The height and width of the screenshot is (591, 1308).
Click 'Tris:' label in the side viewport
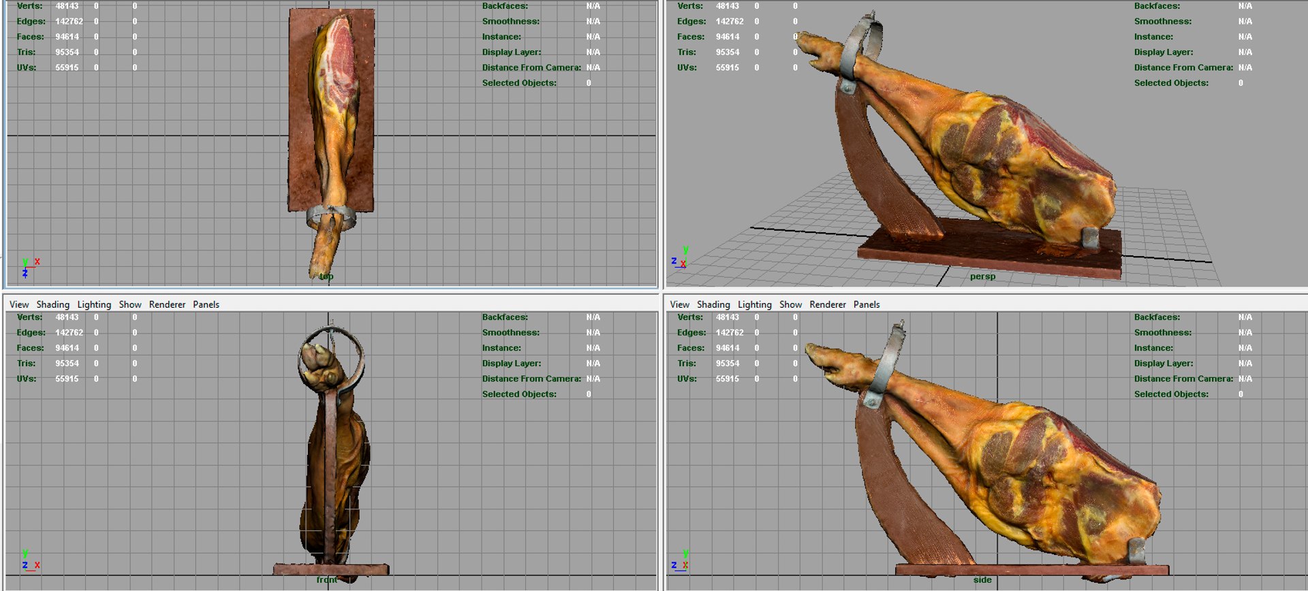click(x=687, y=364)
